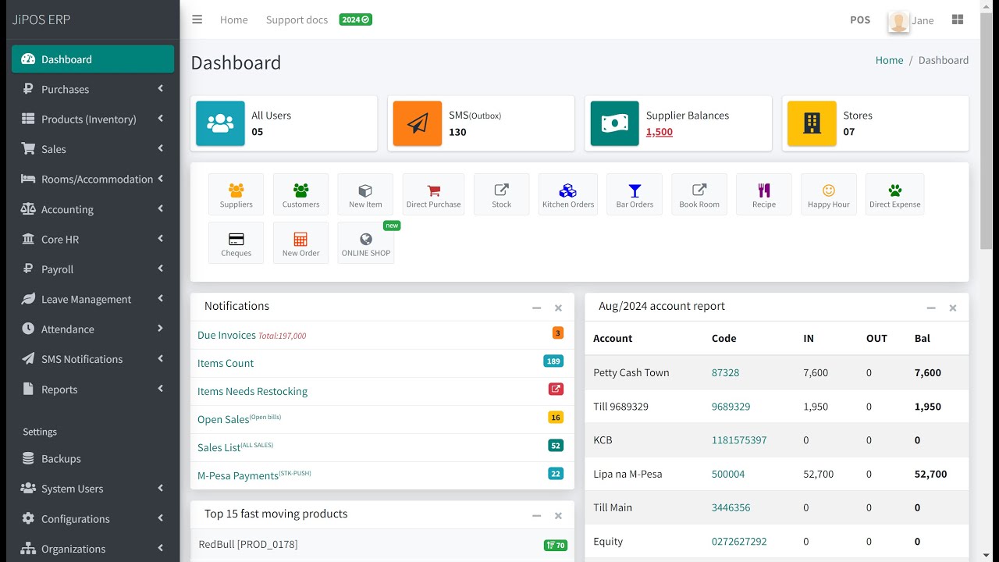Image resolution: width=999 pixels, height=562 pixels.
Task: Minimize the Notifications panel
Action: click(x=537, y=308)
